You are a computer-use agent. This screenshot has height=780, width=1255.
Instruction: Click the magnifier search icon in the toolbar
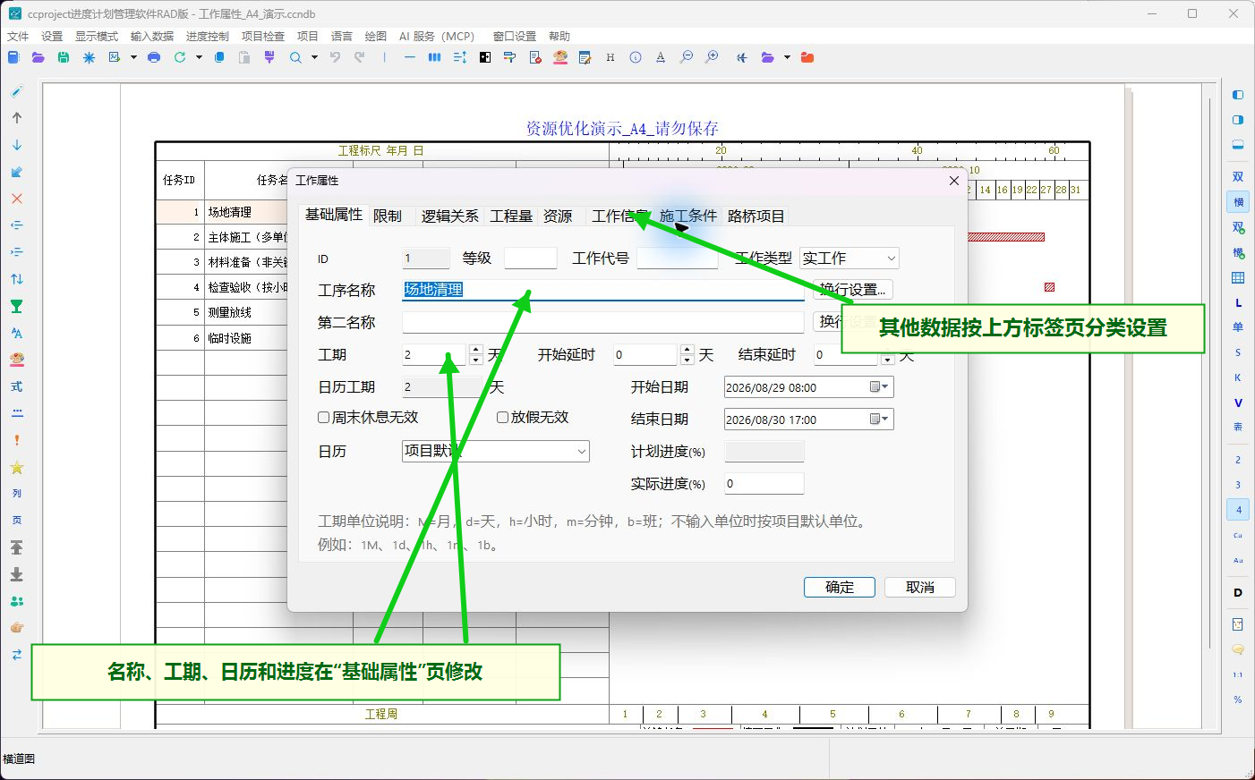(295, 57)
